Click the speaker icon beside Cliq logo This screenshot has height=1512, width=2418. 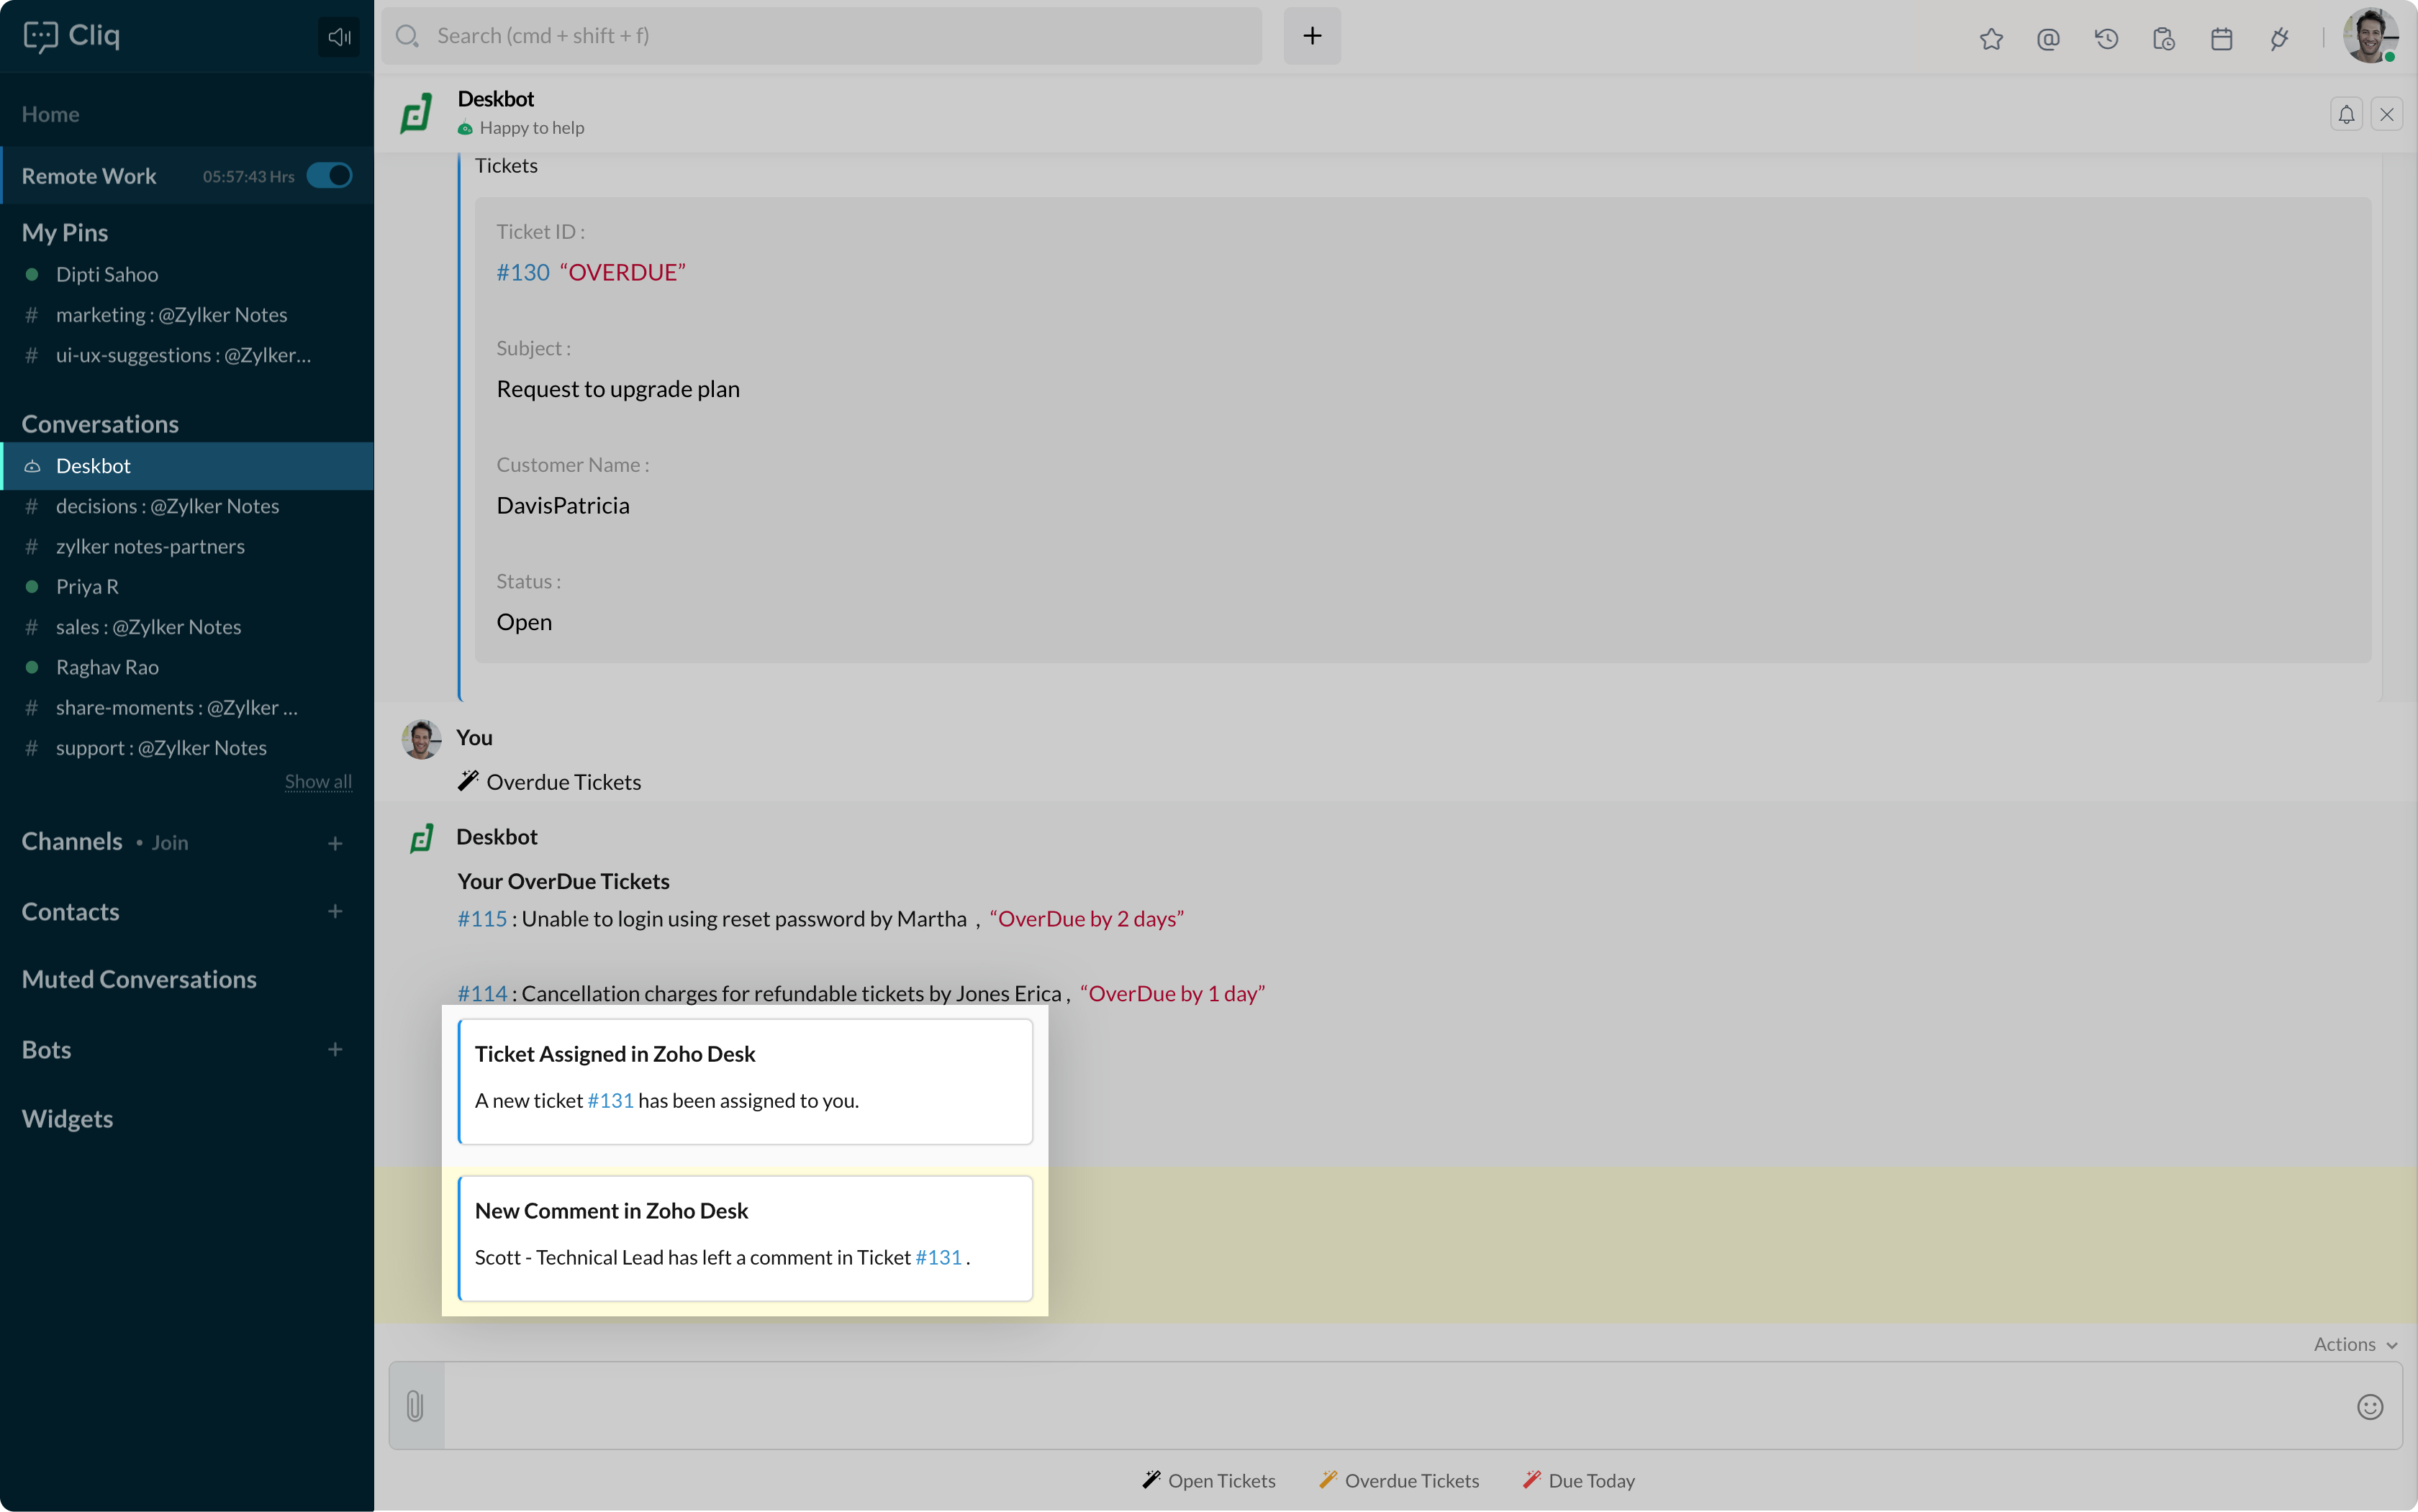[x=338, y=37]
